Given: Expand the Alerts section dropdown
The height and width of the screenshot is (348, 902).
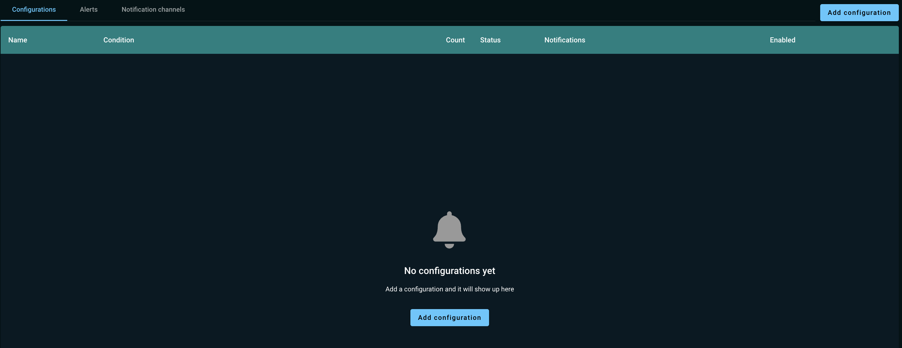Looking at the screenshot, I should click(88, 9).
